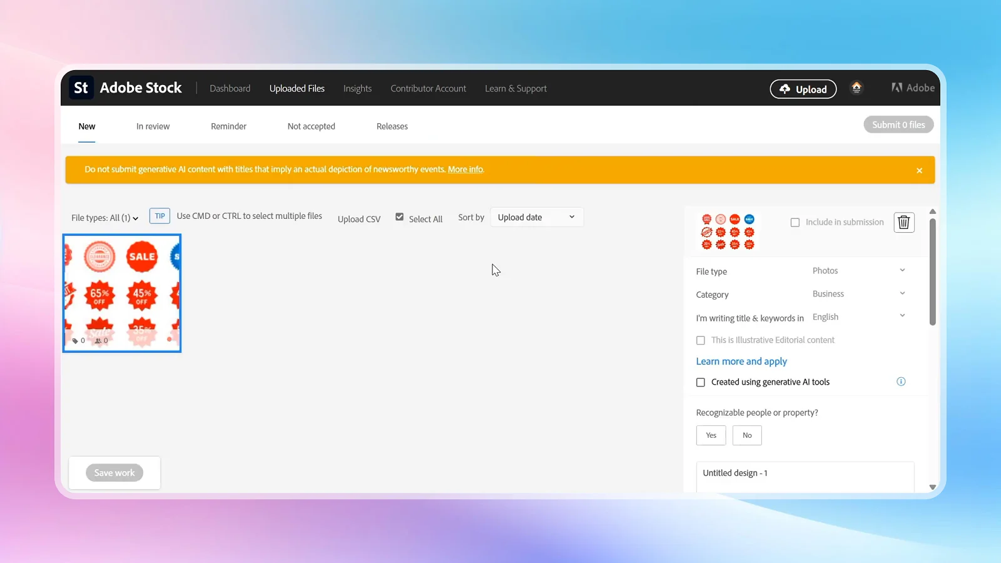
Task: Open Learn & Support
Action: [x=516, y=88]
